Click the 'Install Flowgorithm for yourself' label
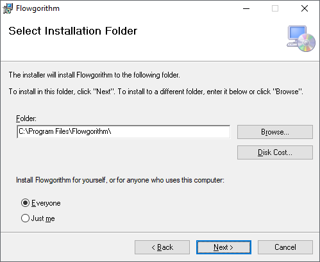The image size is (320, 262). click(x=120, y=180)
